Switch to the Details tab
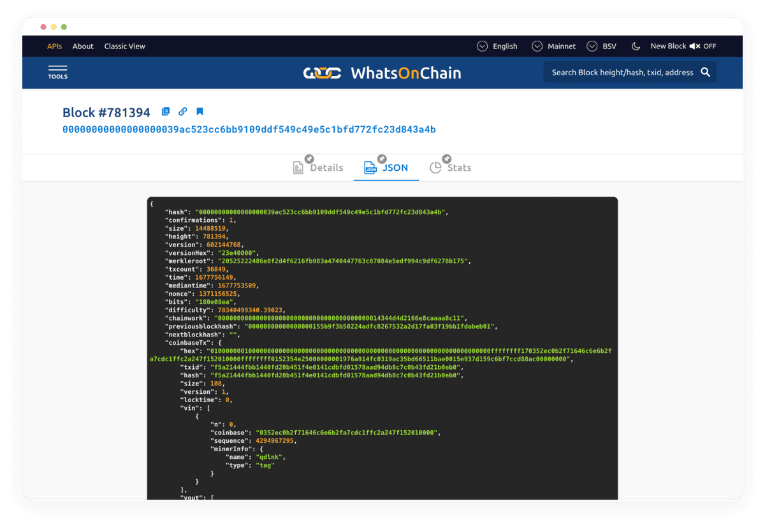765x527 pixels. (x=318, y=168)
